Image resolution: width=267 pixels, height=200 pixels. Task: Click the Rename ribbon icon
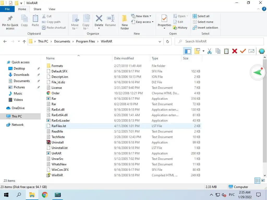click(110, 18)
